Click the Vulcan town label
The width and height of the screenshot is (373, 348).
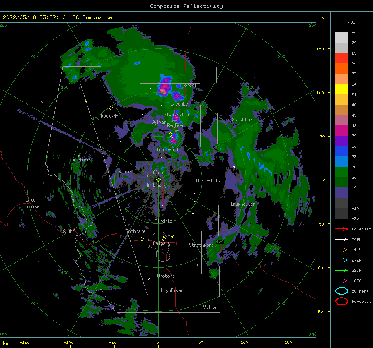coord(211,307)
